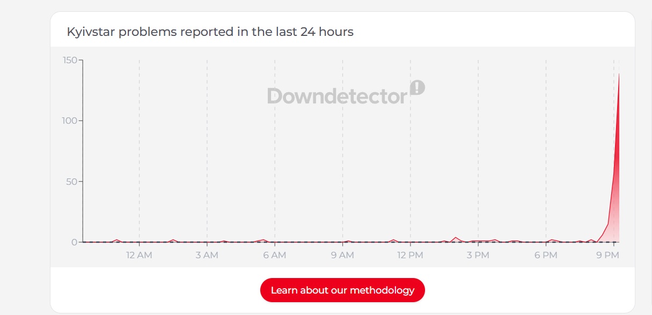Open the Learn about our methodology button
652x315 pixels.
tap(342, 290)
